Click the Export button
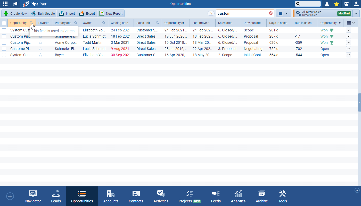 coord(87,13)
